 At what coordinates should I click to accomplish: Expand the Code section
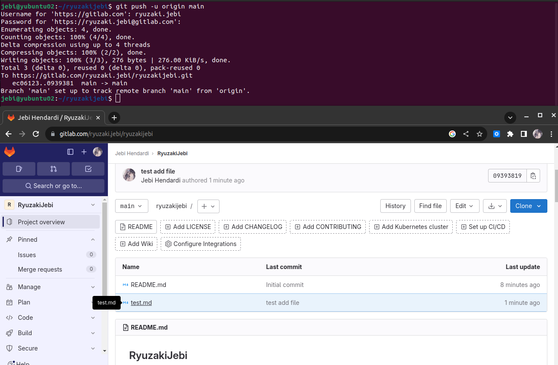pos(51,318)
